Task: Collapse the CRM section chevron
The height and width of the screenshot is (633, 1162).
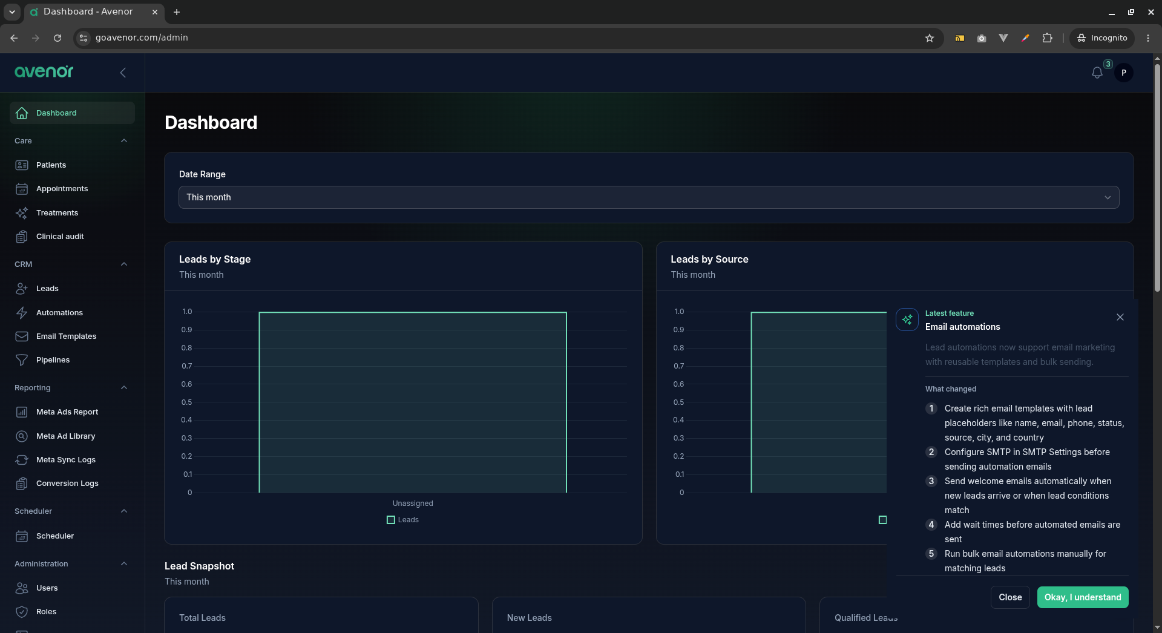Action: (124, 264)
